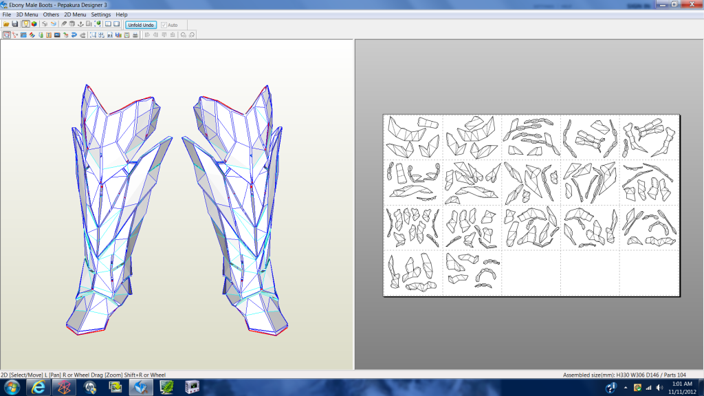Viewport: 704px width, 396px height.
Task: Click the pink geometric app icon in taskbar
Action: [64, 387]
